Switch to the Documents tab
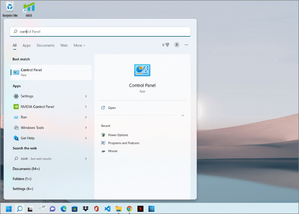This screenshot has width=299, height=214. (45, 45)
